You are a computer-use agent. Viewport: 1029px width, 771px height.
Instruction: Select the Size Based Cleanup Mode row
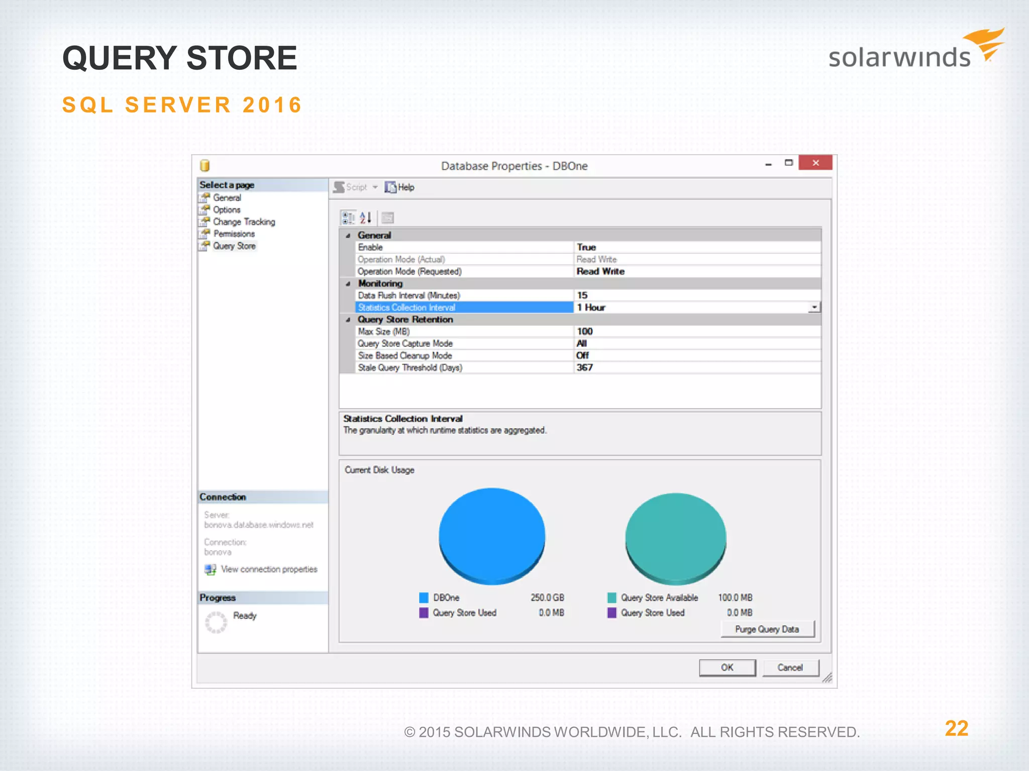588,356
